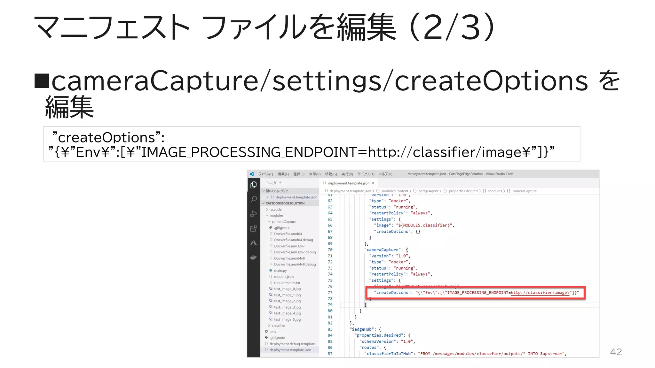The image size is (655, 368).
Task: Click the "createOptions": {} text on line 67
Action: point(397,232)
